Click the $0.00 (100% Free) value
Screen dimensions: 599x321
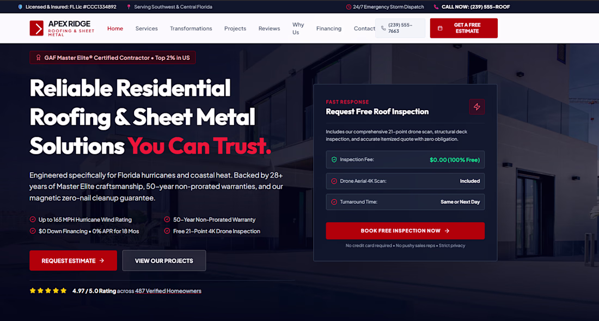point(455,160)
